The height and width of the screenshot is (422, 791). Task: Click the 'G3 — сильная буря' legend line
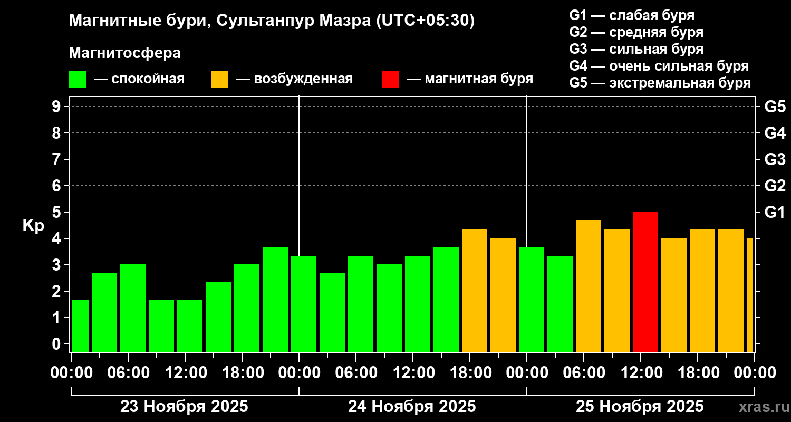[x=636, y=49]
